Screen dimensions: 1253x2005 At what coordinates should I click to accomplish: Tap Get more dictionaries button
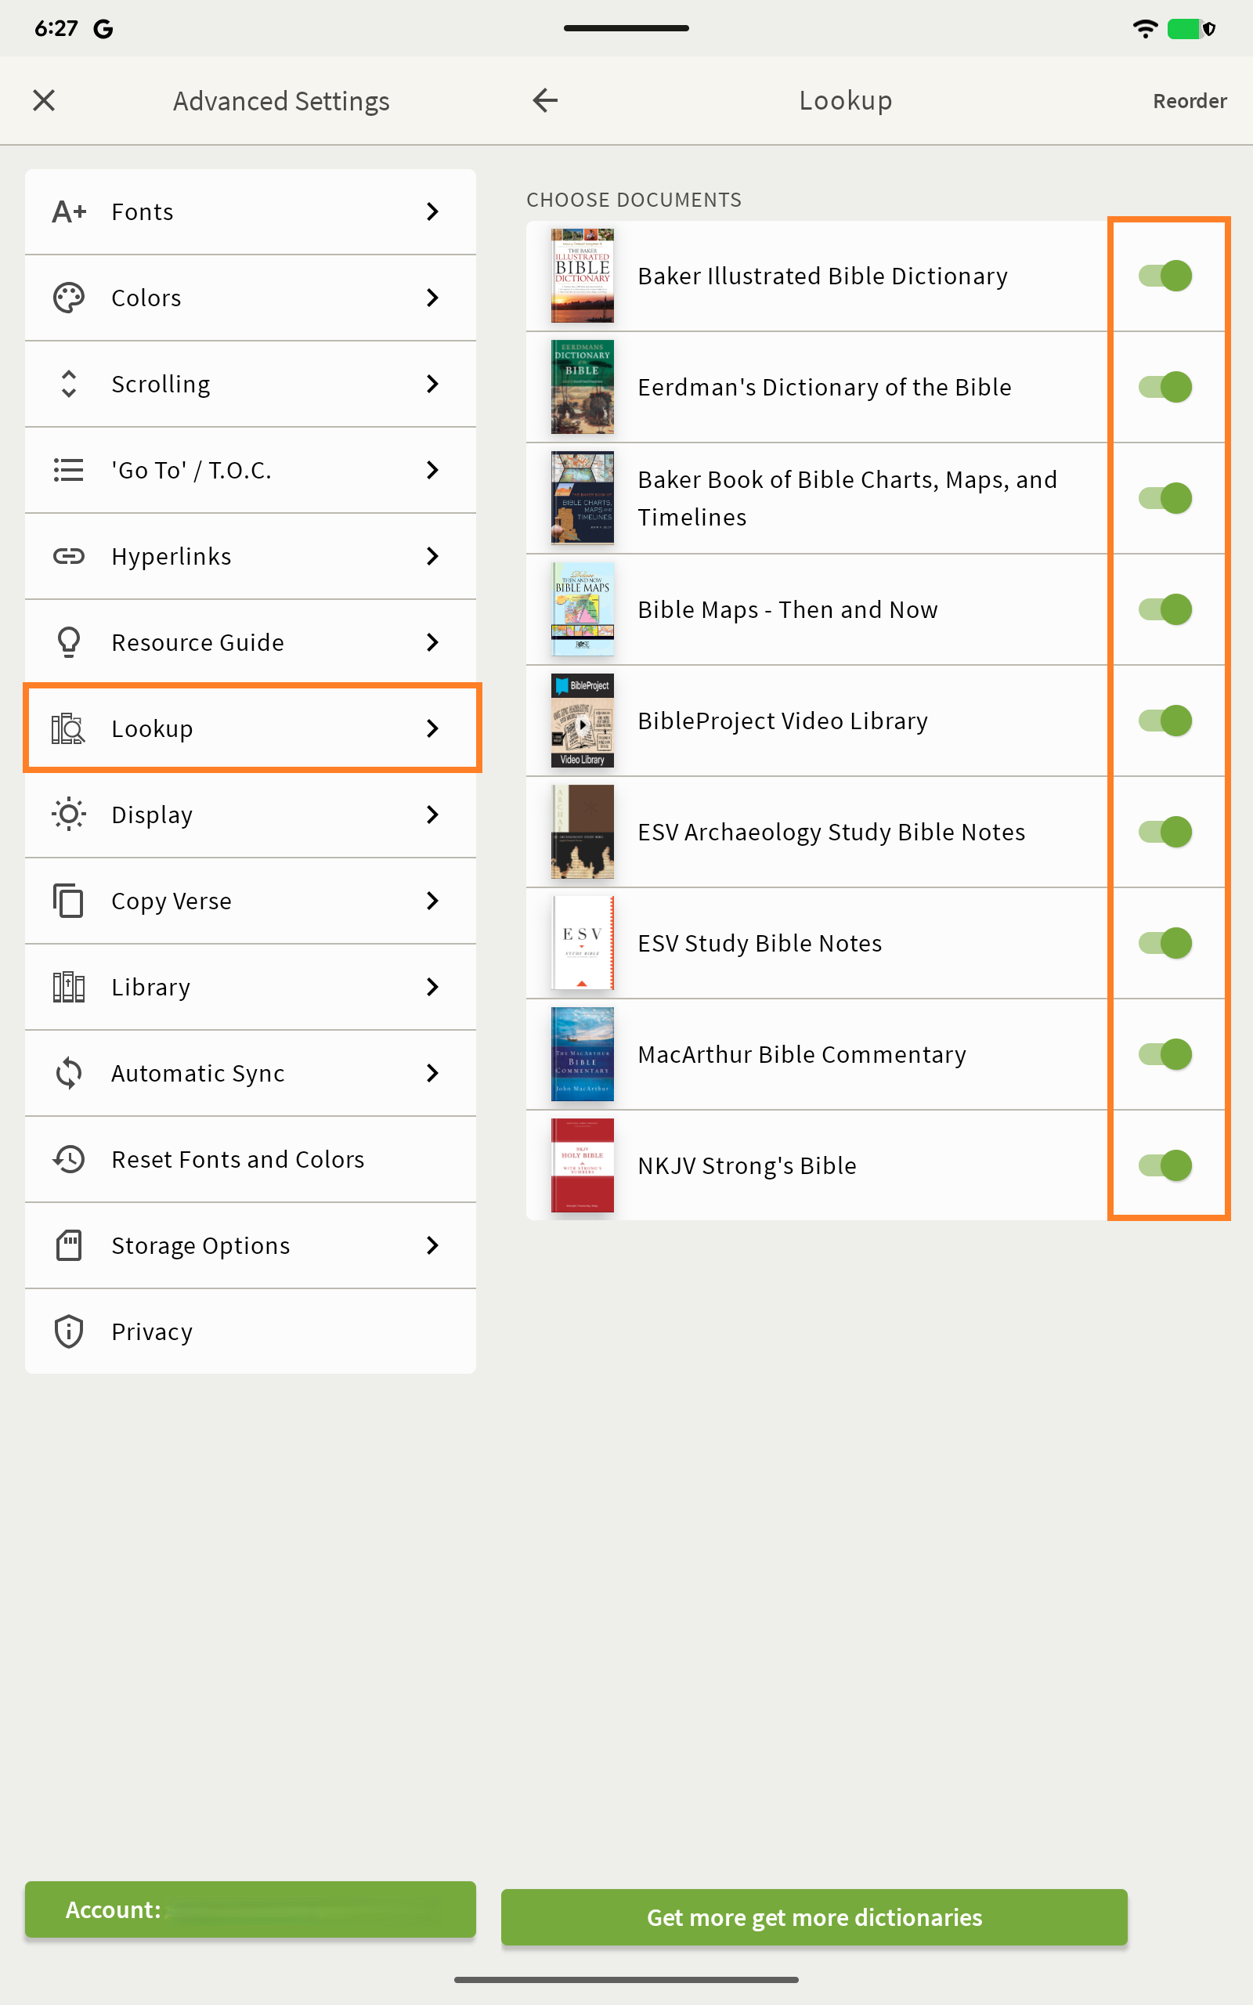tap(814, 1918)
